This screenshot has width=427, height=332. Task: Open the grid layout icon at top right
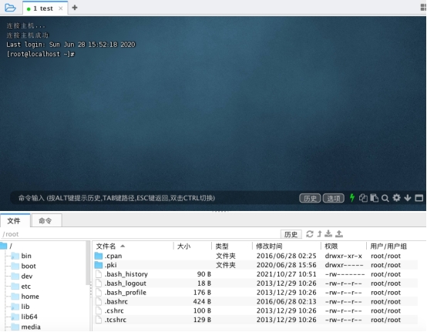pos(423,8)
